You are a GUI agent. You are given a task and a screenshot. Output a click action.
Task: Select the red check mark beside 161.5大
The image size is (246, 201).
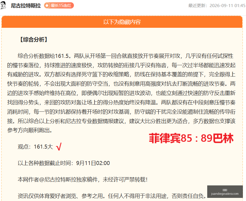[x=59, y=147]
